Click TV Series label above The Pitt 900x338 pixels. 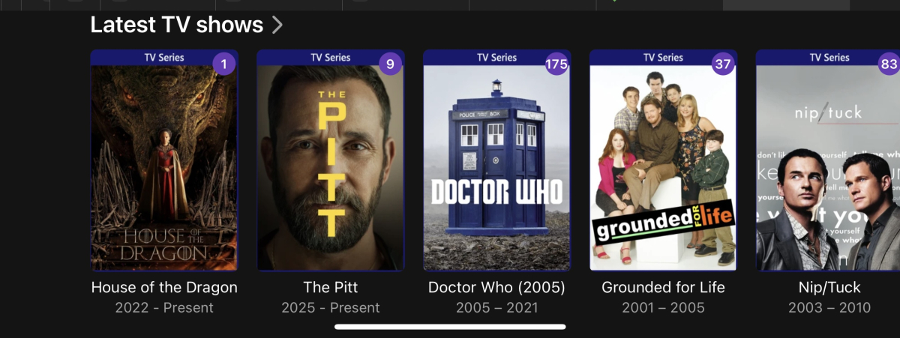coord(331,58)
